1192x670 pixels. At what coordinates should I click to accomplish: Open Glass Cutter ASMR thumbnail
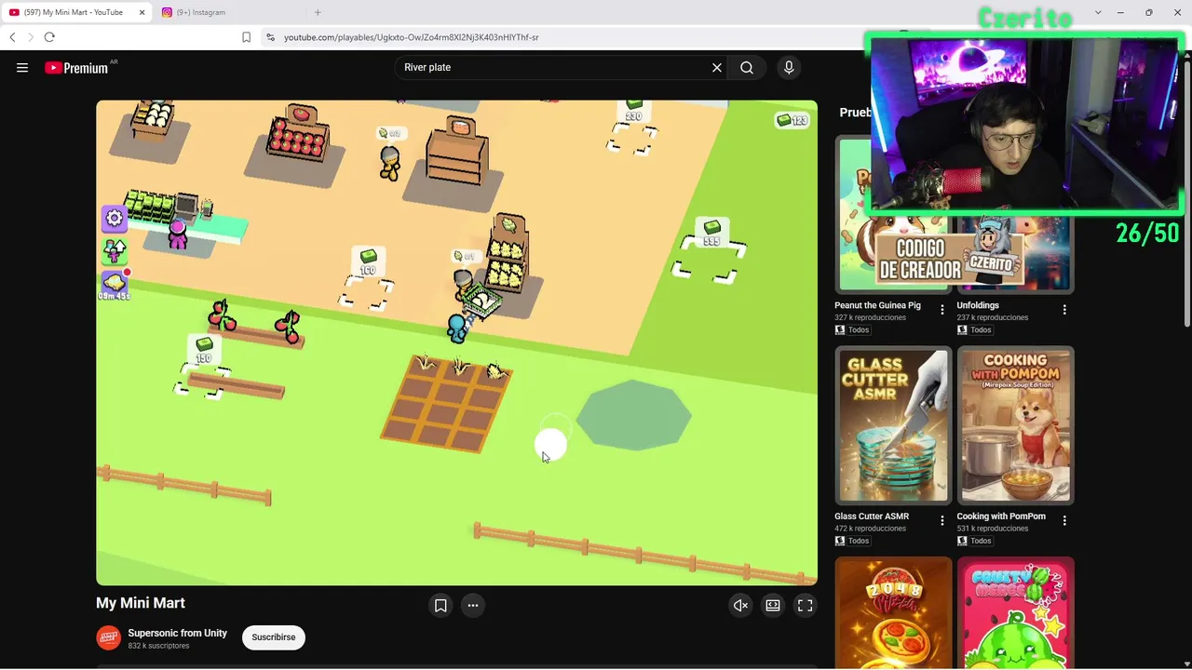[x=893, y=424]
